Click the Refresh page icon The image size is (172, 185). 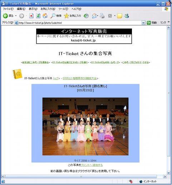click(x=38, y=16)
